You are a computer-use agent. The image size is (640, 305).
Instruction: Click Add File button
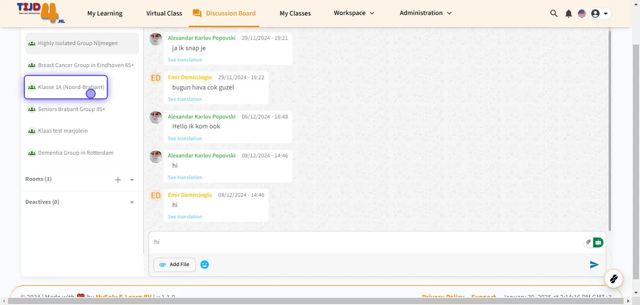pyautogui.click(x=174, y=264)
